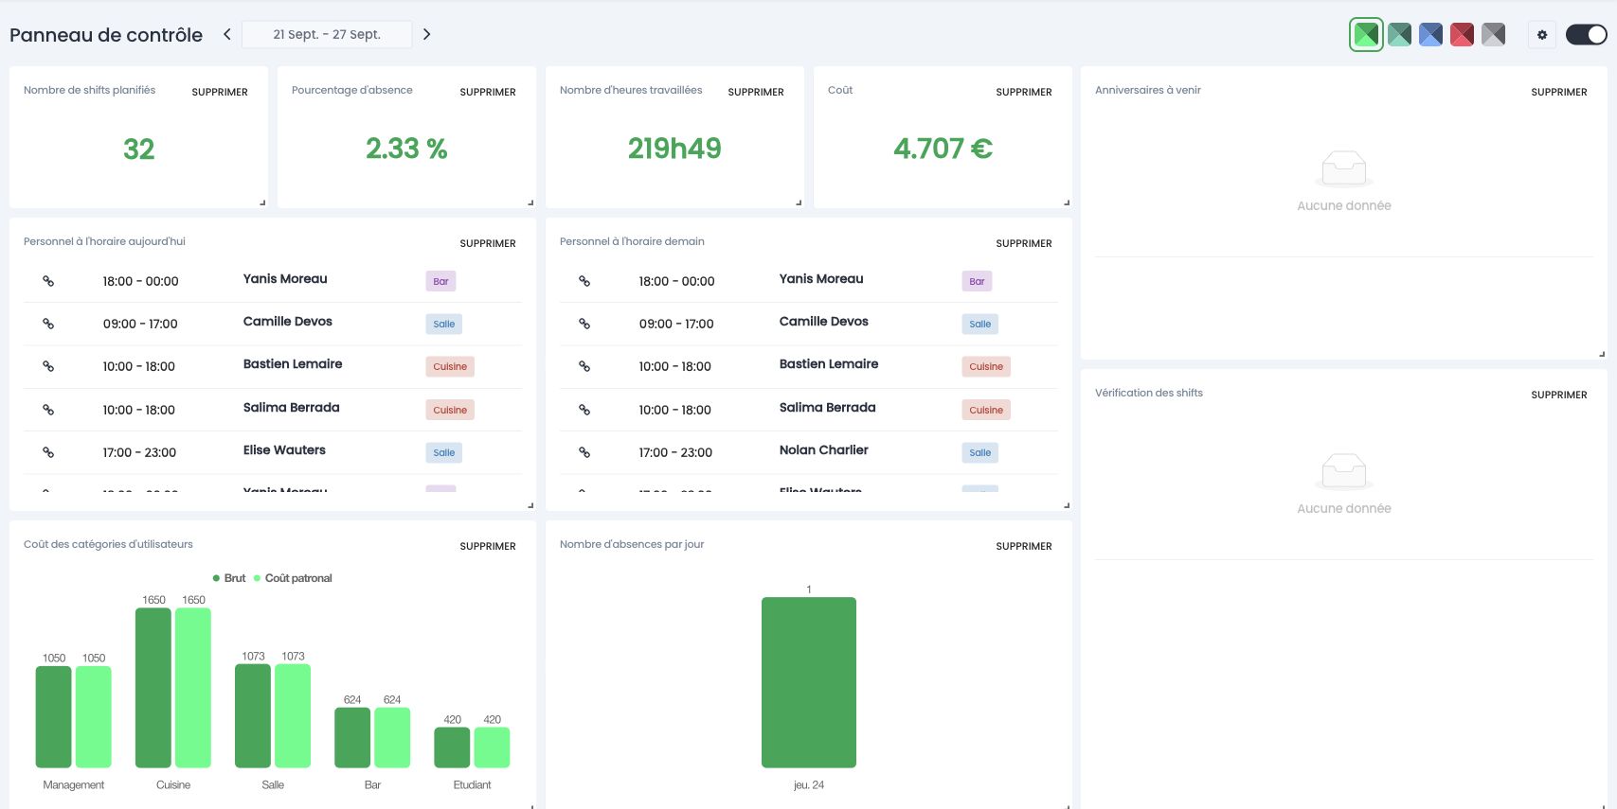
Task: Remove the Pourcentage d'absence widget
Action: click(488, 92)
